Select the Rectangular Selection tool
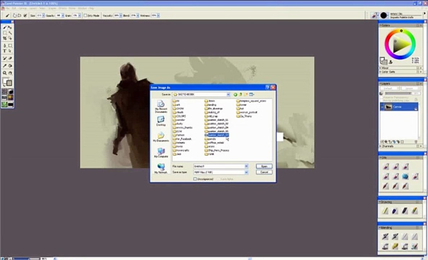The width and height of the screenshot is (428, 260). 5,33
